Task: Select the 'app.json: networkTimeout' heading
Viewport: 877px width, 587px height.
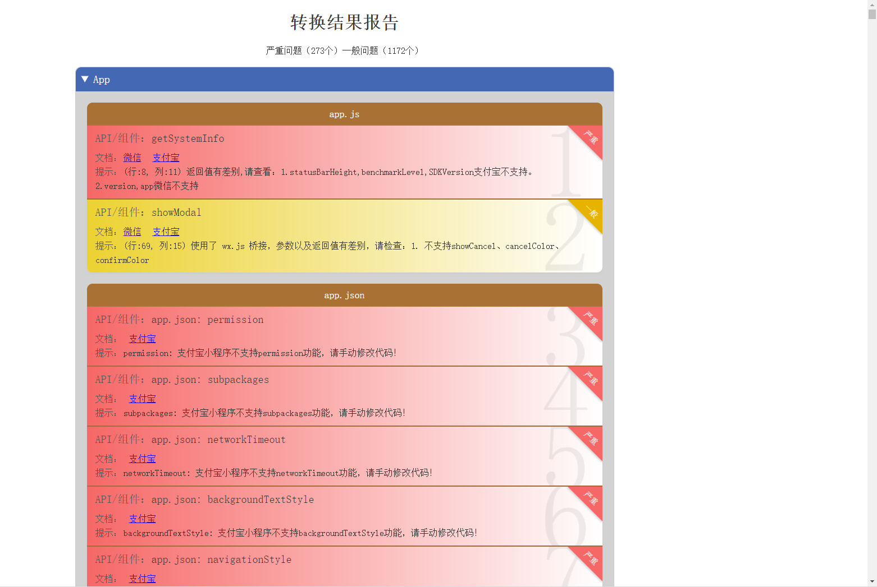Action: coord(218,440)
